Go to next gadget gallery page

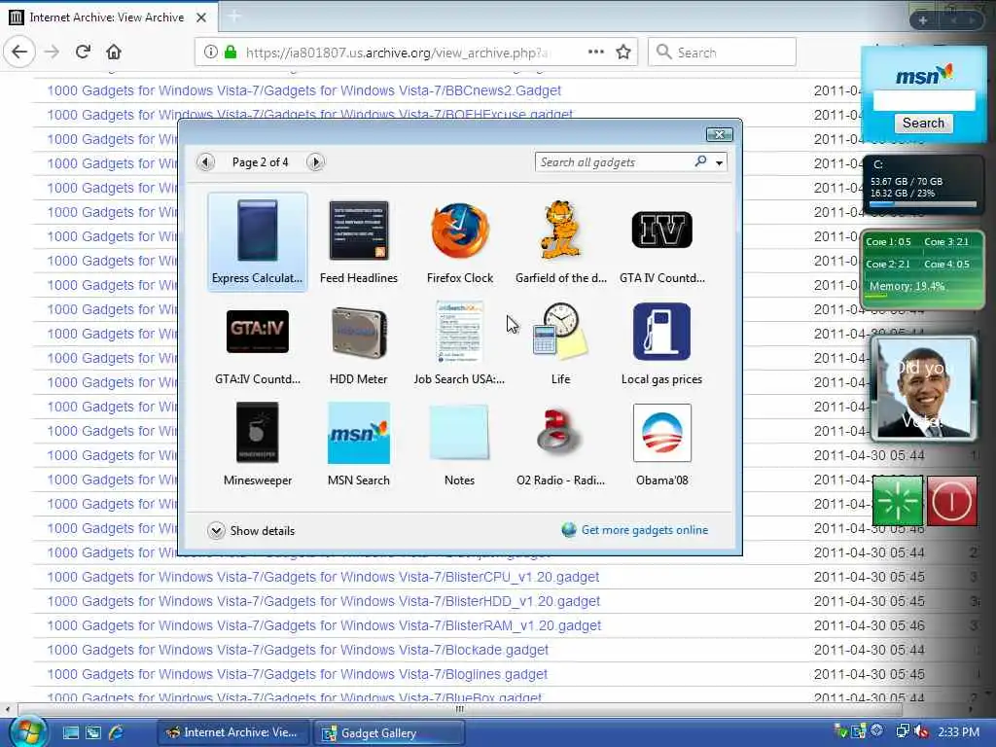point(315,162)
